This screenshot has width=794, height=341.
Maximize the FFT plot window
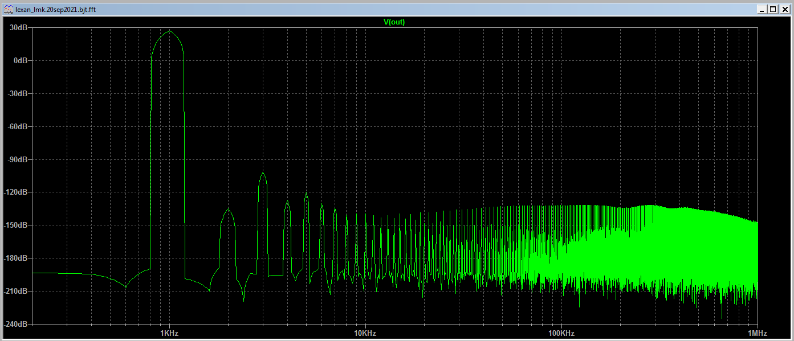pos(773,9)
